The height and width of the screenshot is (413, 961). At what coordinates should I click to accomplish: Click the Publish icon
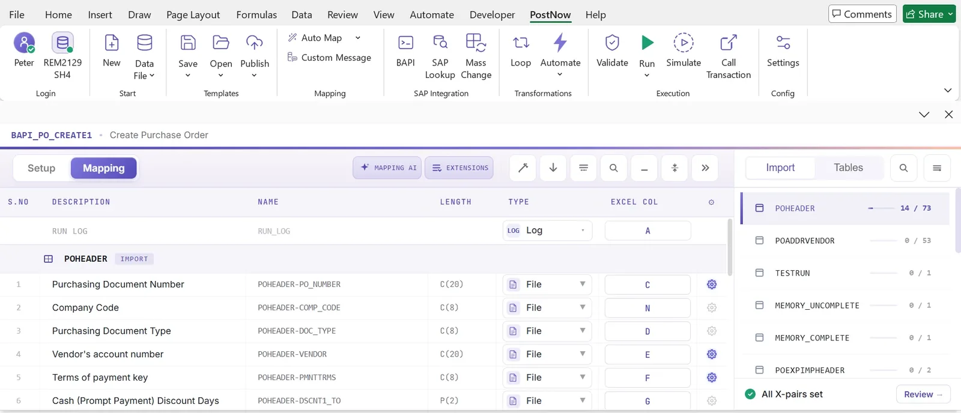[255, 43]
